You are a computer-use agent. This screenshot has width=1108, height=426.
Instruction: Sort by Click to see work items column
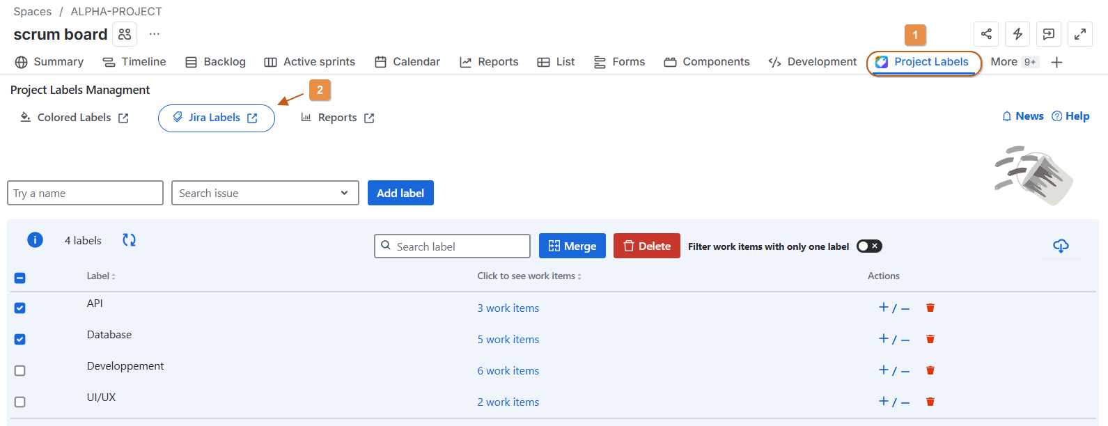[x=529, y=276]
